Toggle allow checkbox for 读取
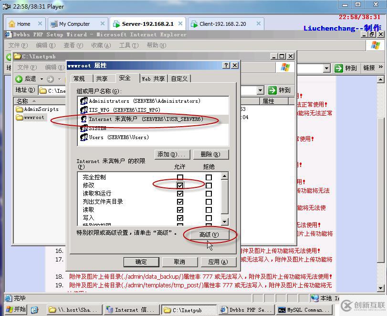This screenshot has height=316, width=387. click(x=180, y=210)
